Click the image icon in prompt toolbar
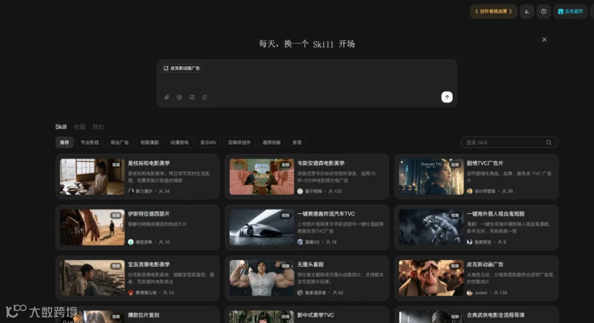Viewport: 594px width, 323px height. click(x=192, y=98)
